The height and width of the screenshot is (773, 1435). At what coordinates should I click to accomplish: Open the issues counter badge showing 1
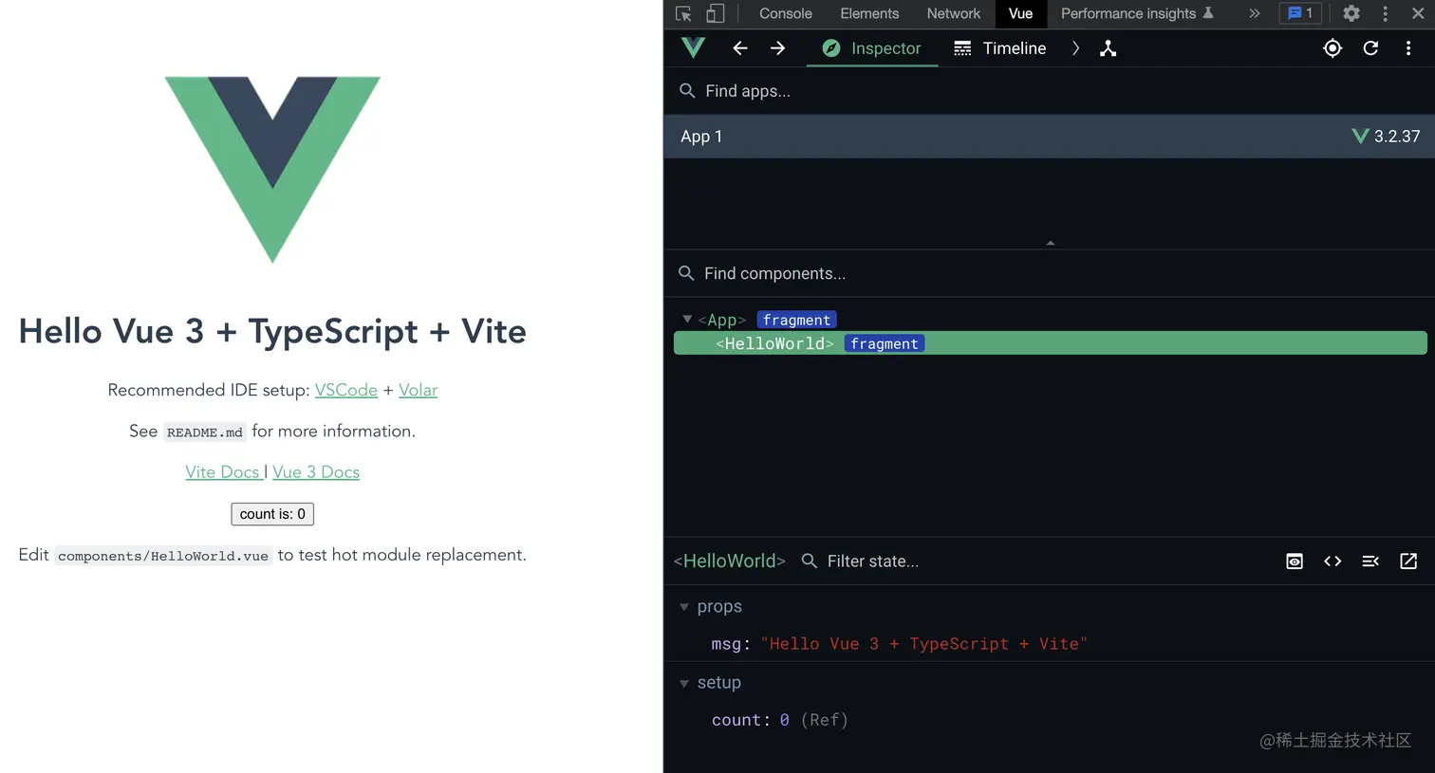1299,13
